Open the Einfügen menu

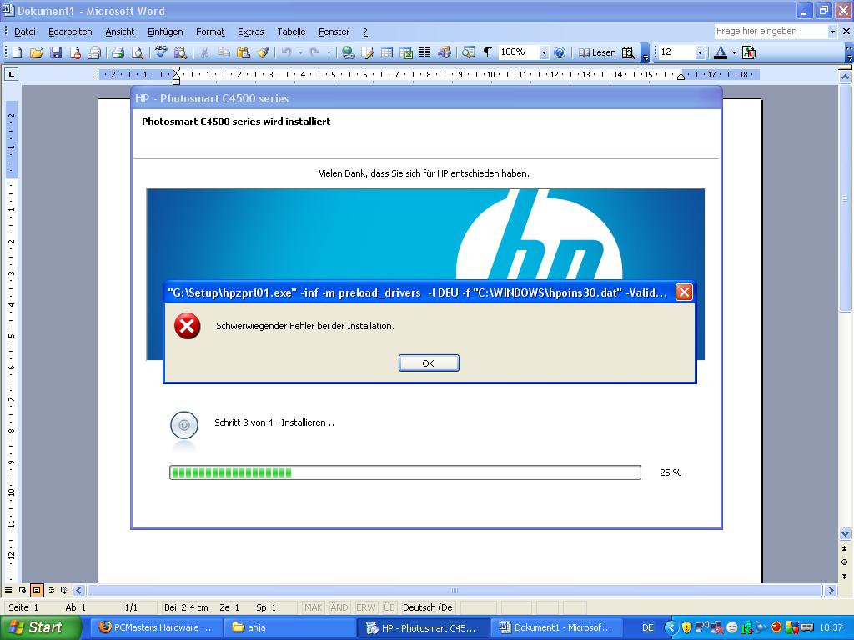pyautogui.click(x=165, y=32)
